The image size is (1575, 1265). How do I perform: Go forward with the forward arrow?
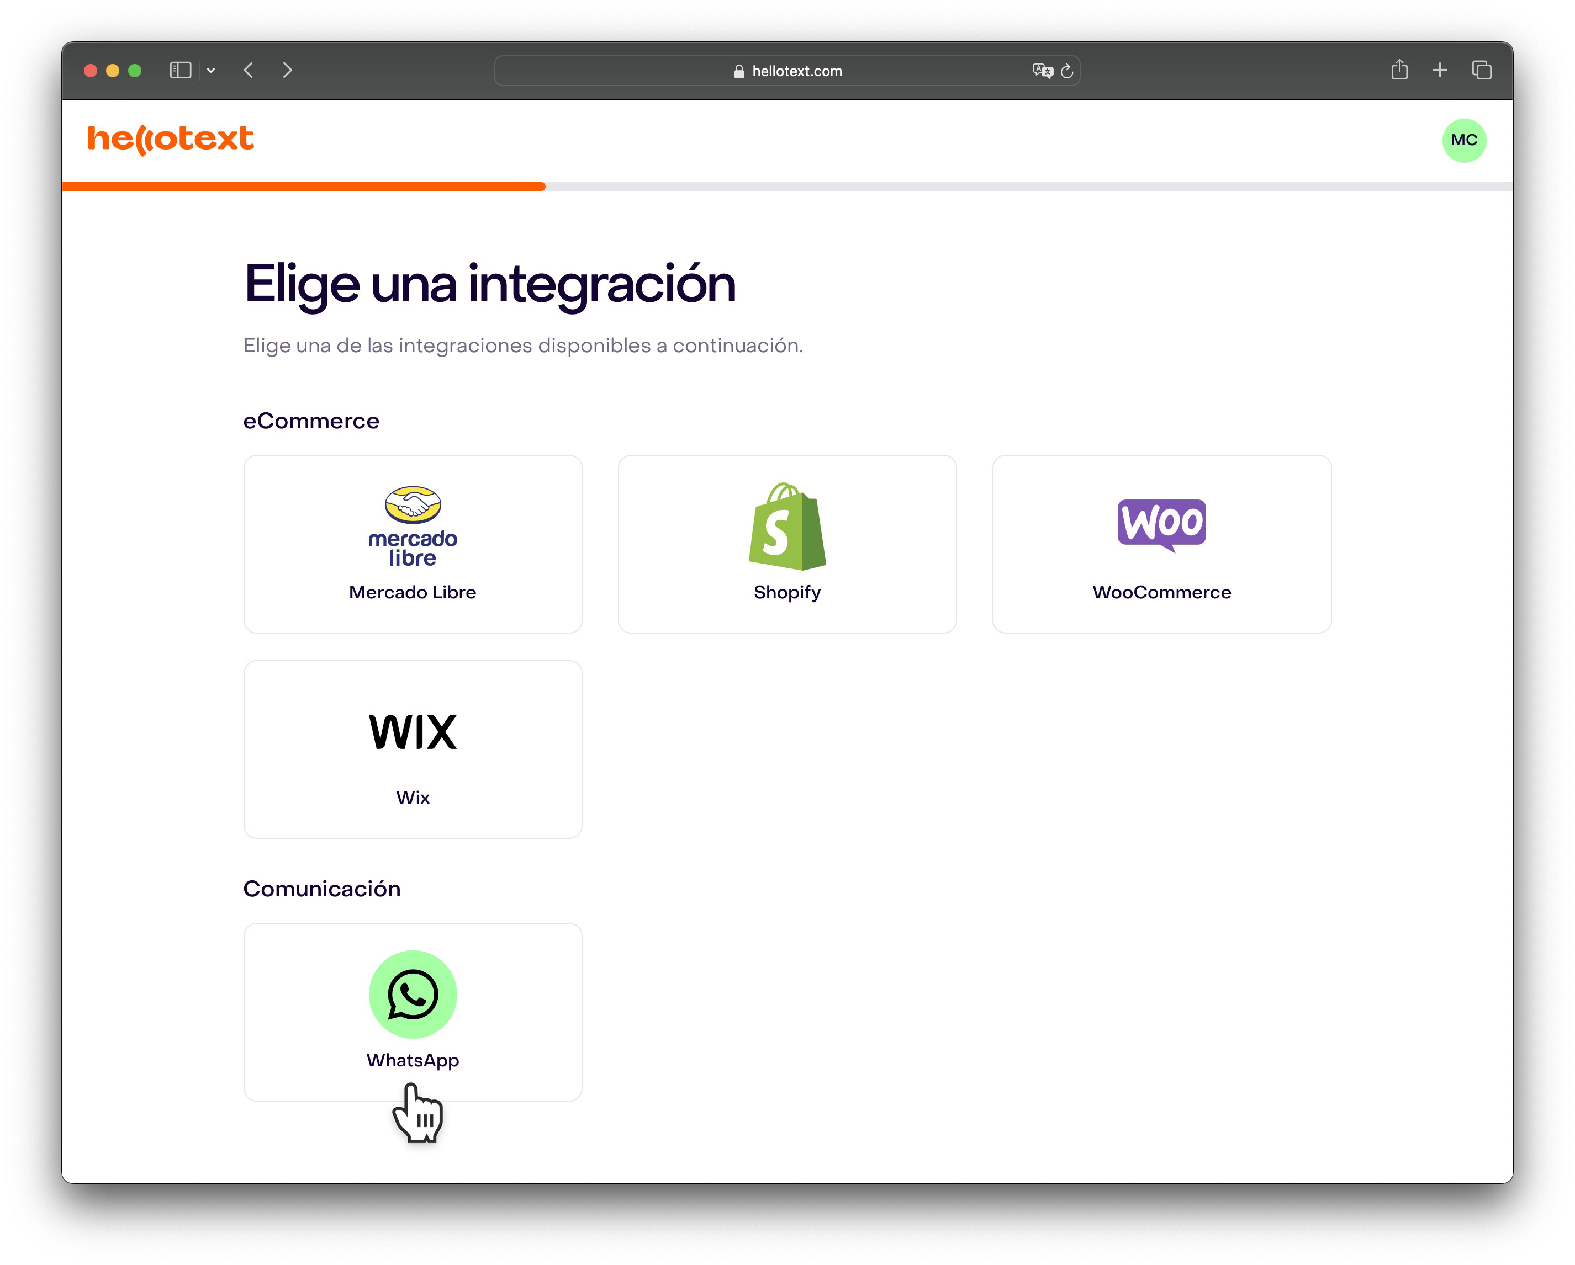point(287,70)
